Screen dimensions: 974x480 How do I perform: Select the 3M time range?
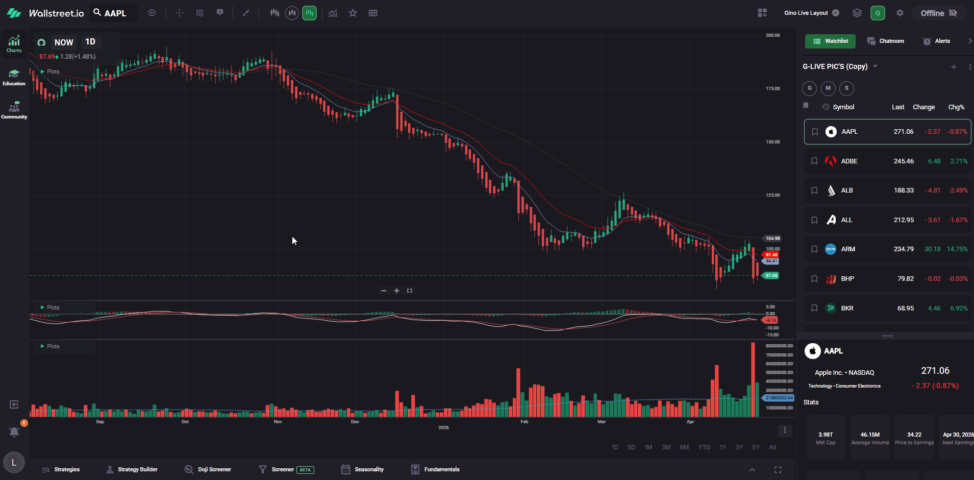tap(666, 447)
